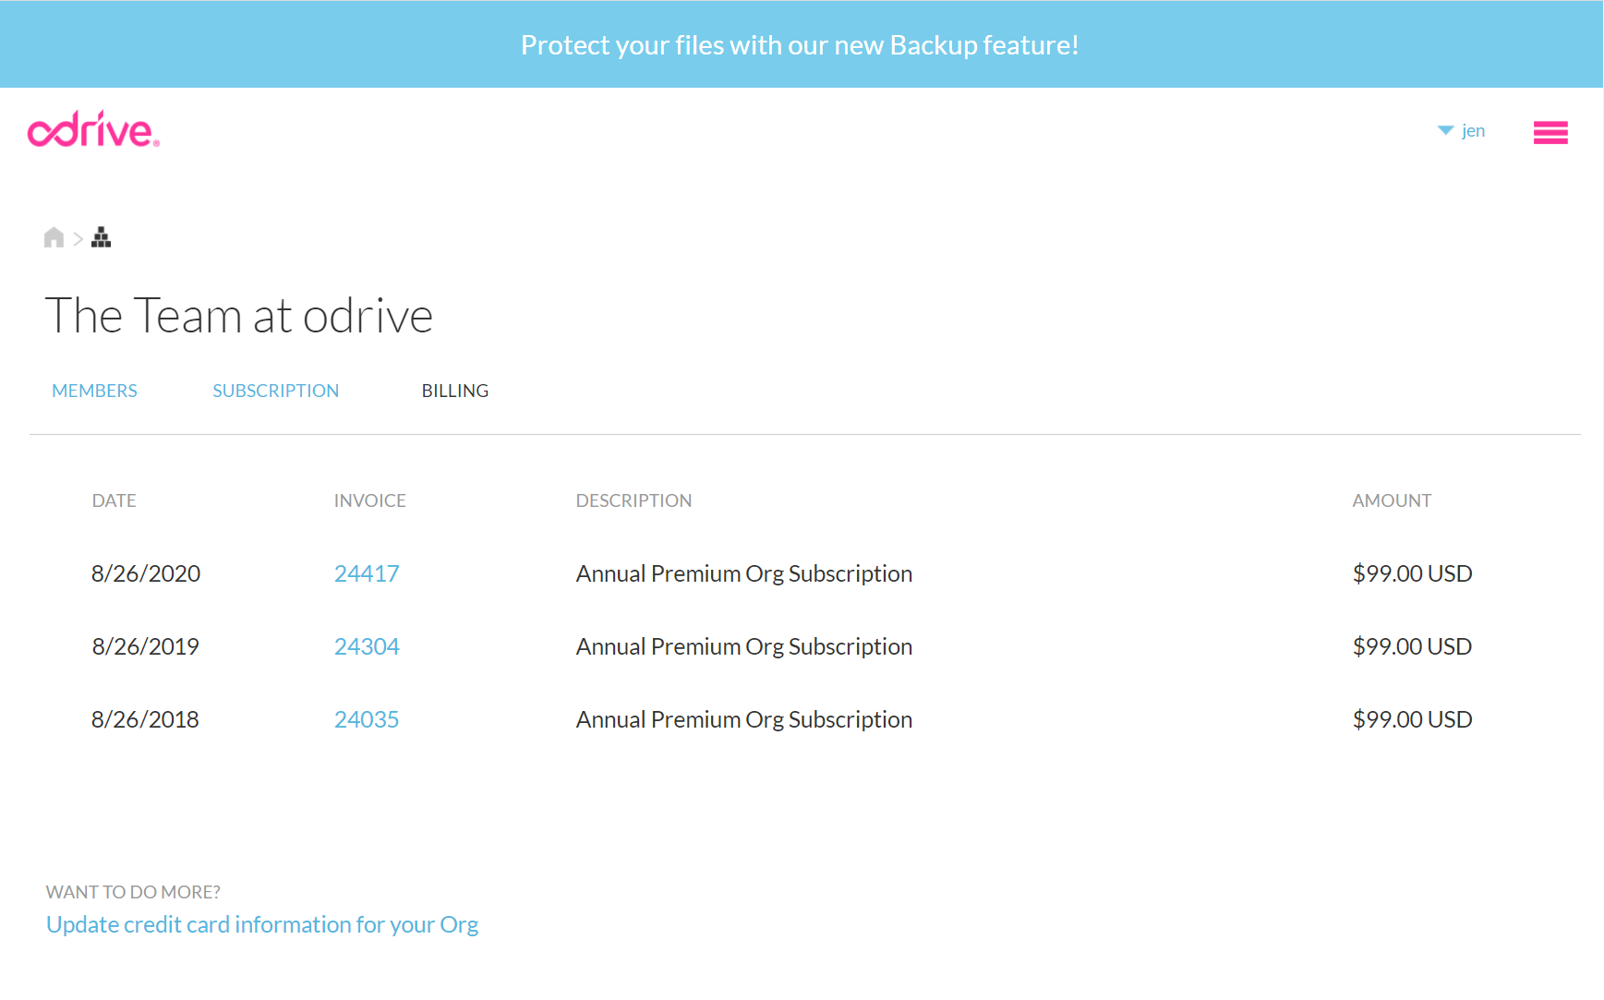The height and width of the screenshot is (1000, 1604).
Task: Click the organization breadcrumb icon
Action: click(102, 238)
